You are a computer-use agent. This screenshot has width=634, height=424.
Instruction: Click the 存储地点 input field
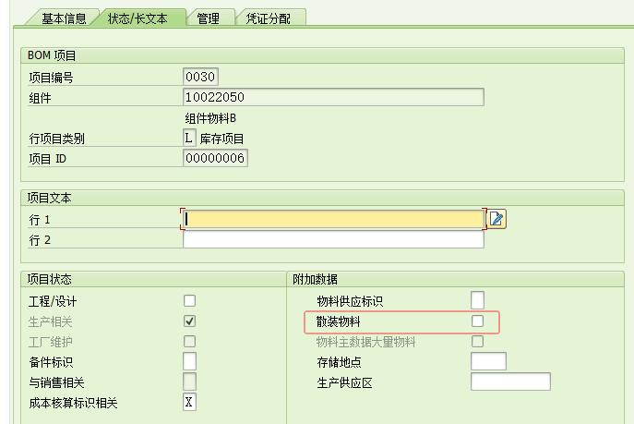[488, 361]
